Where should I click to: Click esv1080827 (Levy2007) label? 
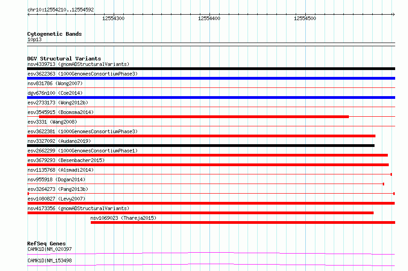tap(56, 199)
